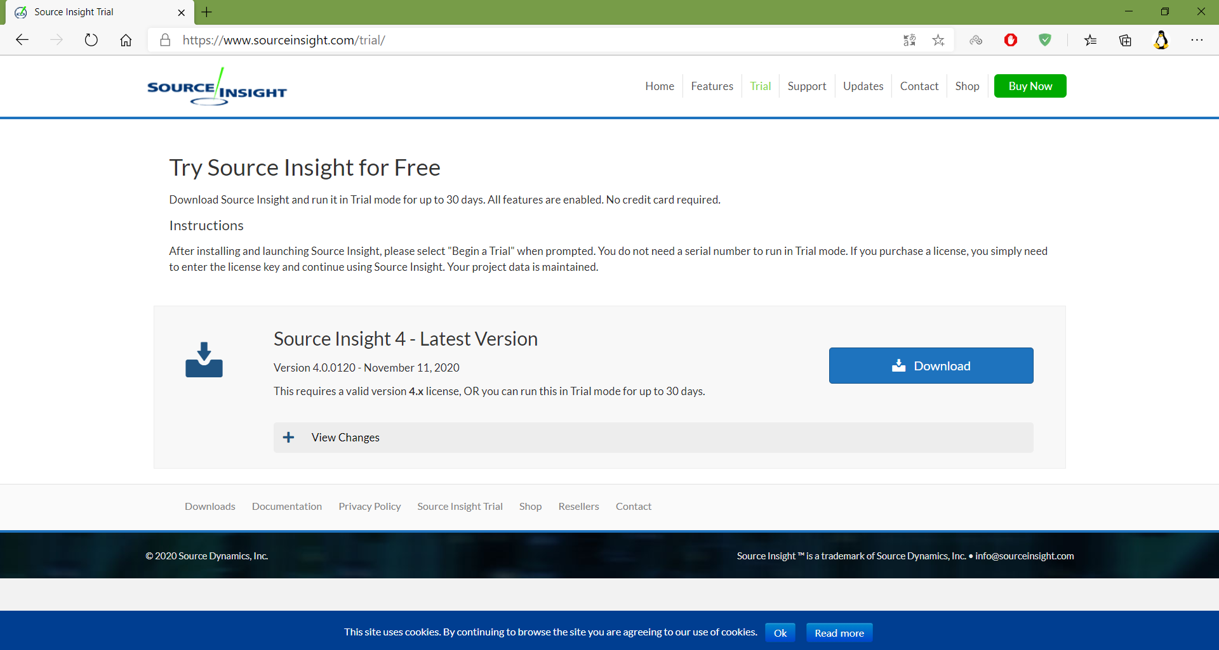1219x650 pixels.
Task: Open the Favorites list icon
Action: (x=1090, y=40)
